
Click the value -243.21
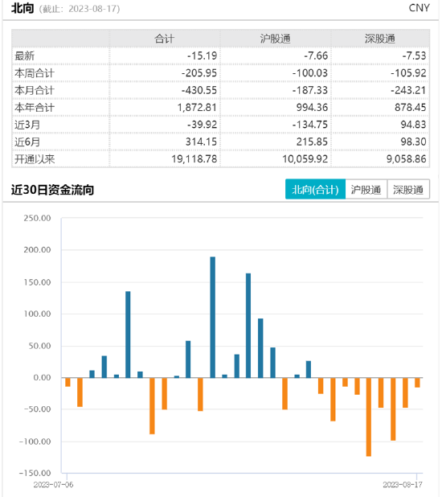(x=408, y=90)
